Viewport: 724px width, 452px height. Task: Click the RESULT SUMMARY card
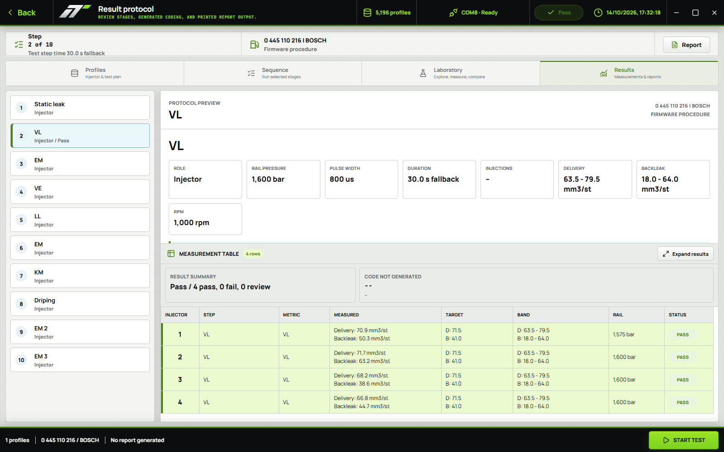pos(260,285)
